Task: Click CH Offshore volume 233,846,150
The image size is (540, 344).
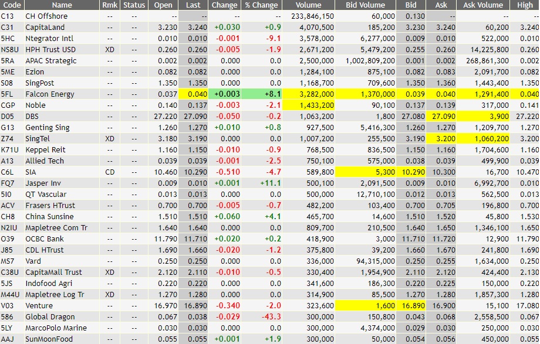Action: [312, 16]
